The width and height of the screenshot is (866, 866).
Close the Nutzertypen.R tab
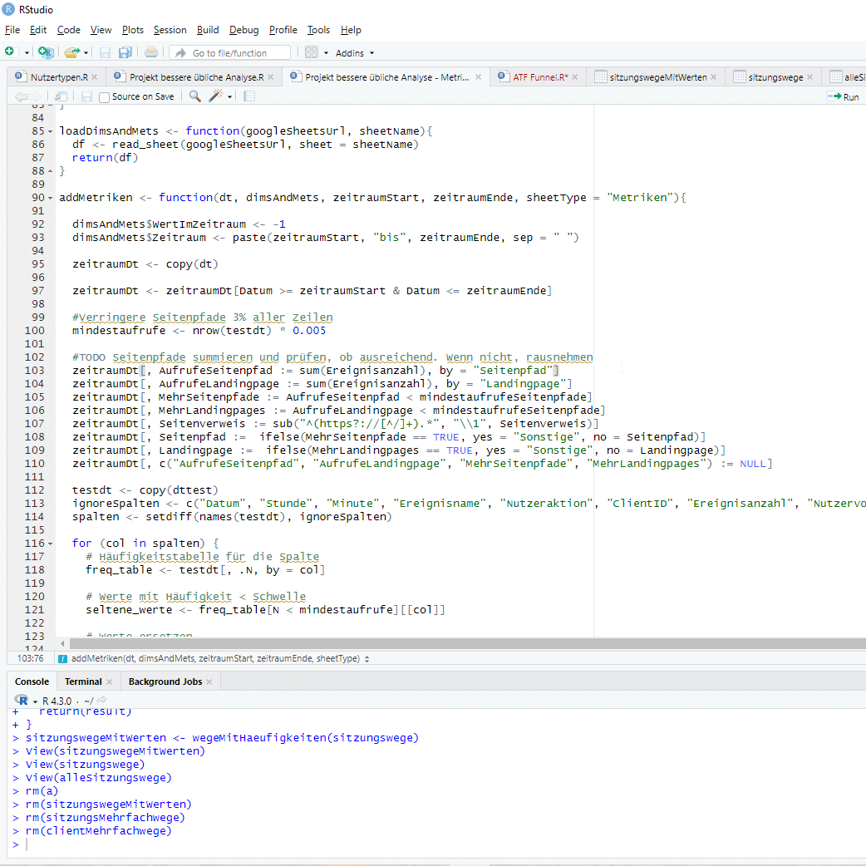point(95,77)
